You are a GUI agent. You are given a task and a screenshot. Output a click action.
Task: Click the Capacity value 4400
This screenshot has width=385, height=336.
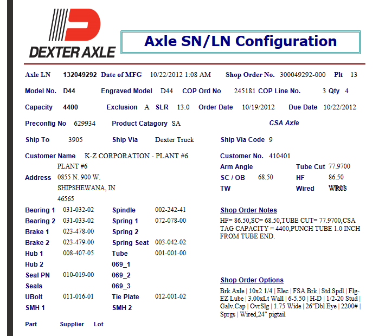coord(70,107)
